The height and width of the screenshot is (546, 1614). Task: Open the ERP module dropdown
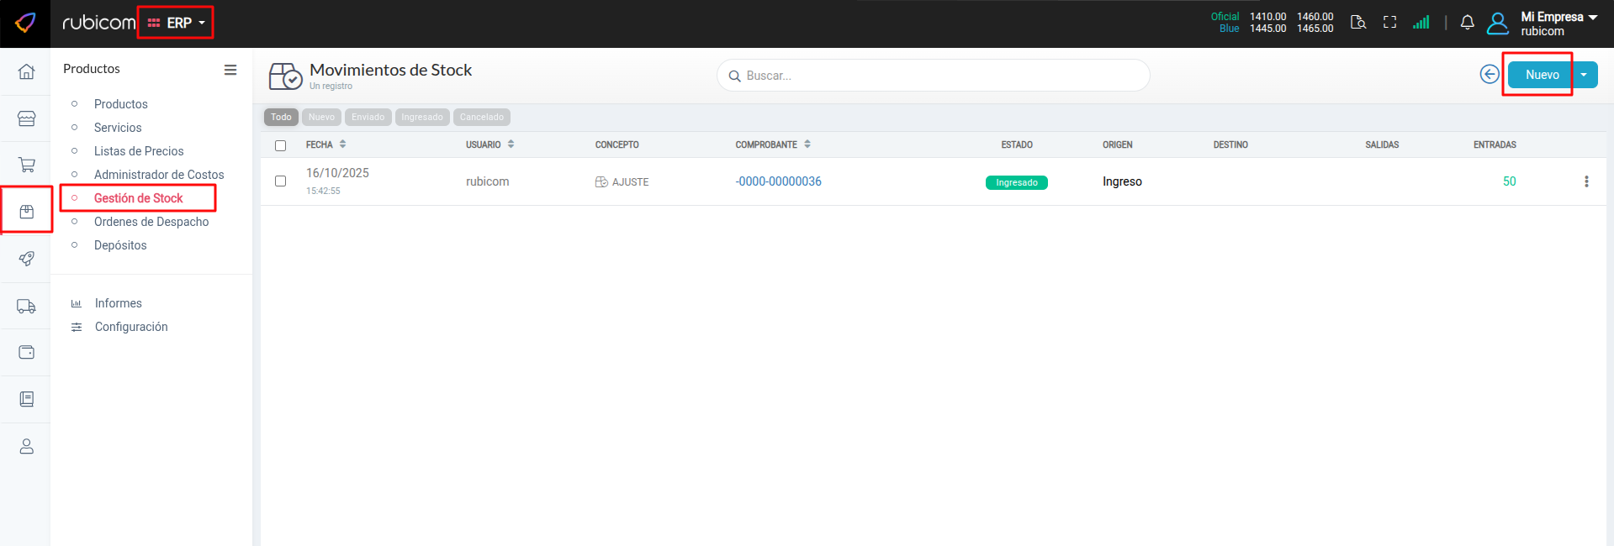point(177,23)
